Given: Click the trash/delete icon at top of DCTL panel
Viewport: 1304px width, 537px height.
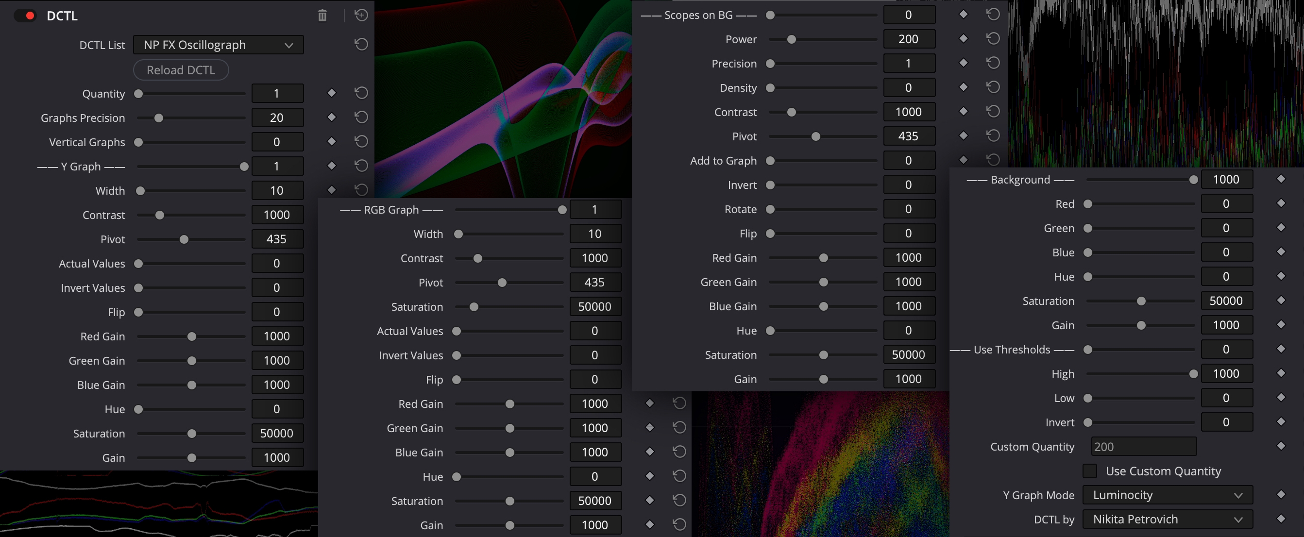Looking at the screenshot, I should 322,15.
